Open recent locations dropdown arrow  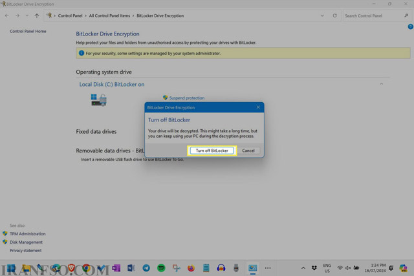[27, 16]
